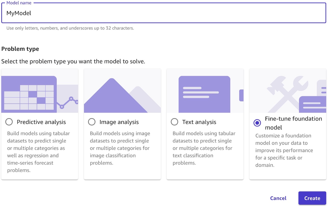Click the Cancel button

pyautogui.click(x=278, y=198)
